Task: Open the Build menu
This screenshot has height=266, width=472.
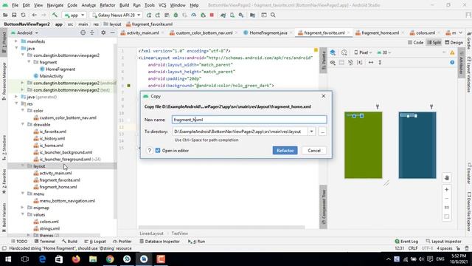Action: pos(124,5)
